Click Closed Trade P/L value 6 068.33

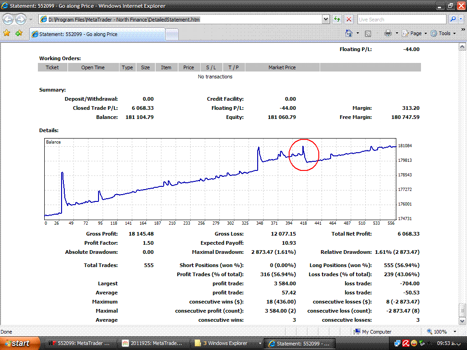tap(143, 108)
